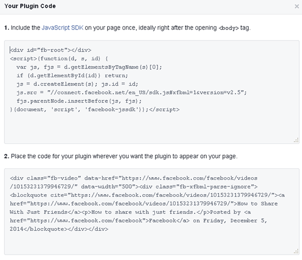Viewport: 302px width, 260px height.
Task: Open the JavaScript SDK link
Action: pyautogui.click(x=63, y=28)
